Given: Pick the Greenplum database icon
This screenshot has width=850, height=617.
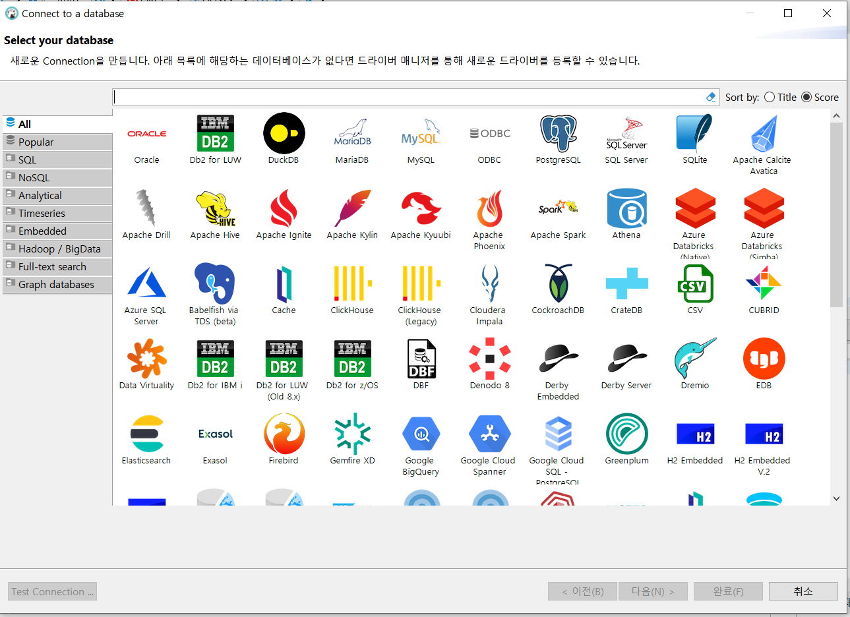Looking at the screenshot, I should tap(626, 434).
